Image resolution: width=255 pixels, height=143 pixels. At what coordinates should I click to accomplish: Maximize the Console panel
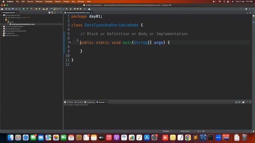(x=250, y=102)
